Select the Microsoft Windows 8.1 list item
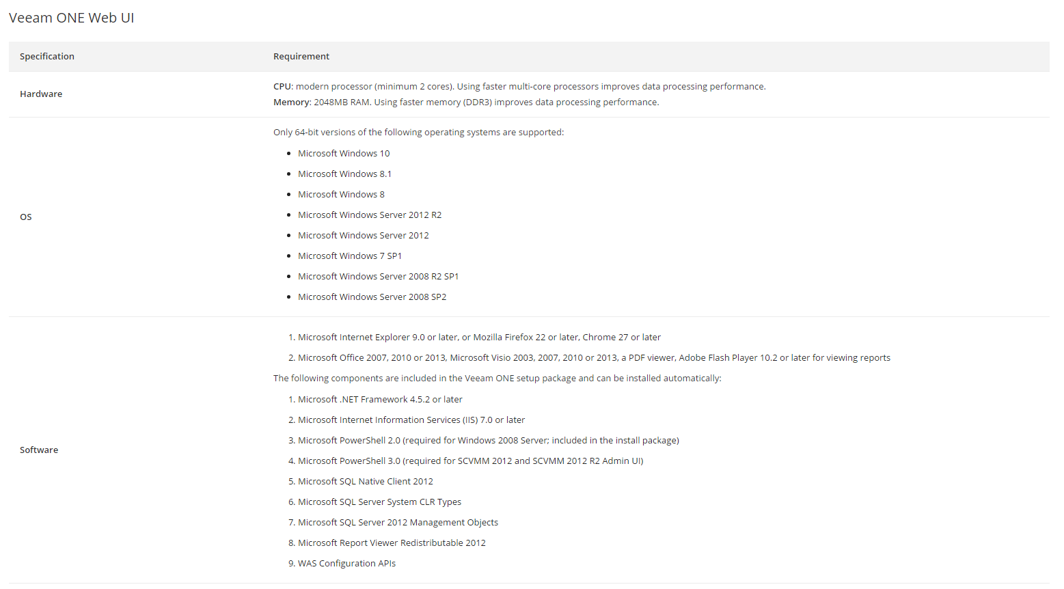This screenshot has height=589, width=1064. pos(344,174)
